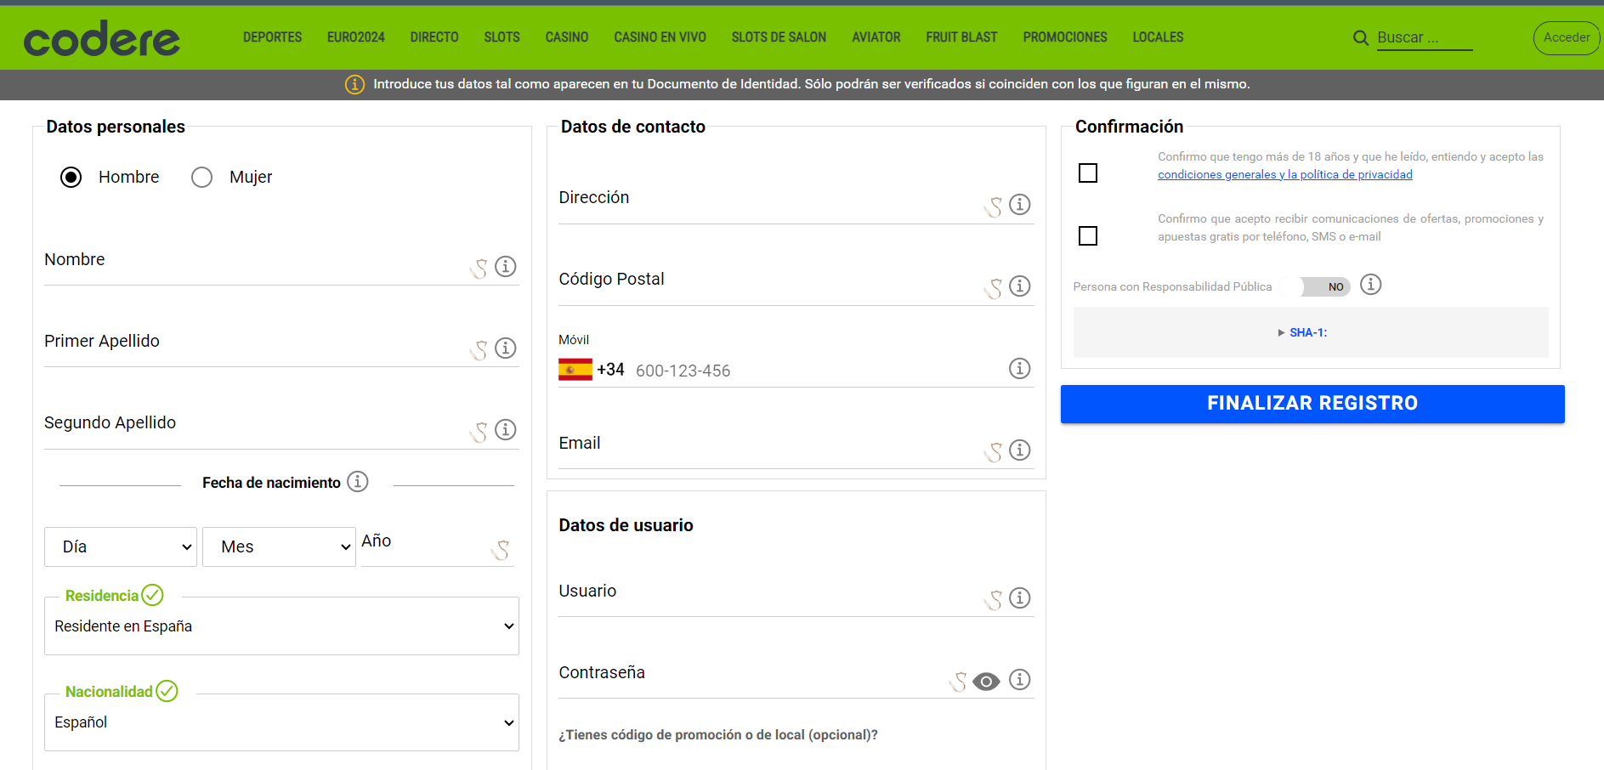Show password with the eye icon

click(x=986, y=682)
